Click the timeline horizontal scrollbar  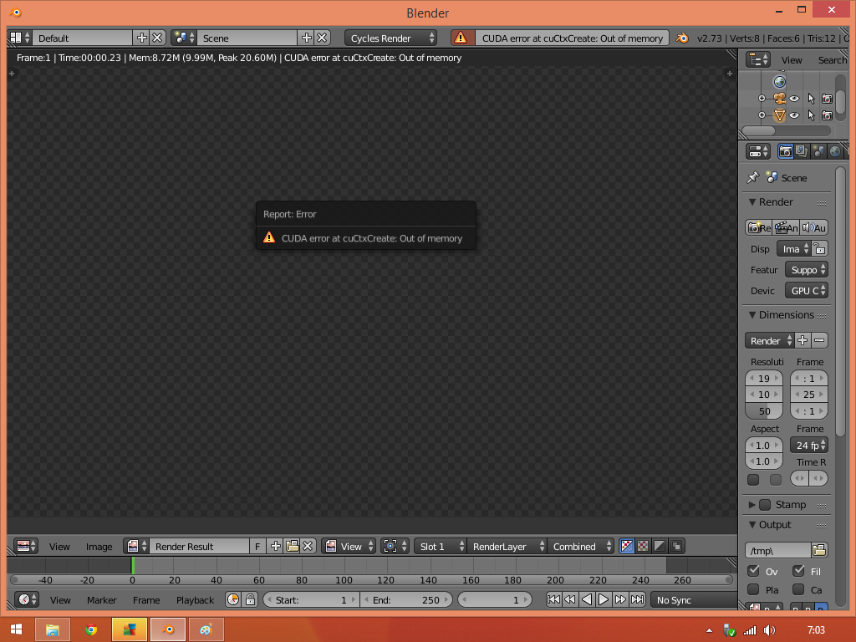click(x=371, y=580)
